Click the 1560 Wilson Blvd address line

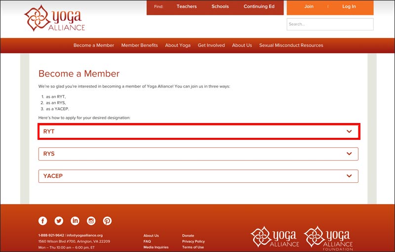point(74,242)
